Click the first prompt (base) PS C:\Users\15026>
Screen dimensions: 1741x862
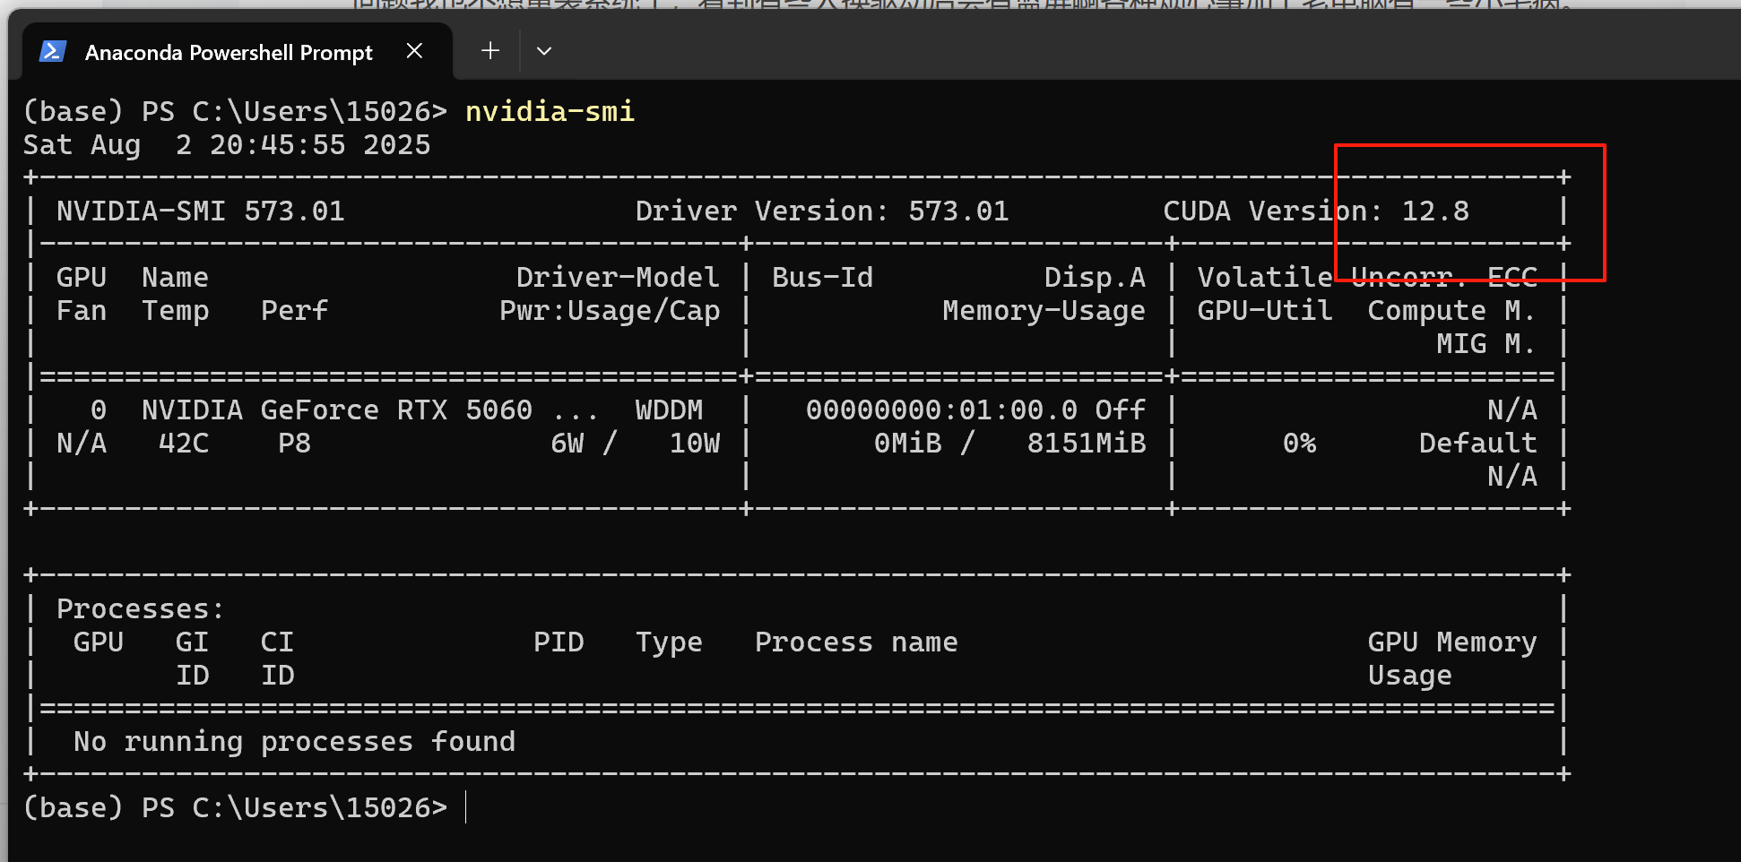point(235,111)
